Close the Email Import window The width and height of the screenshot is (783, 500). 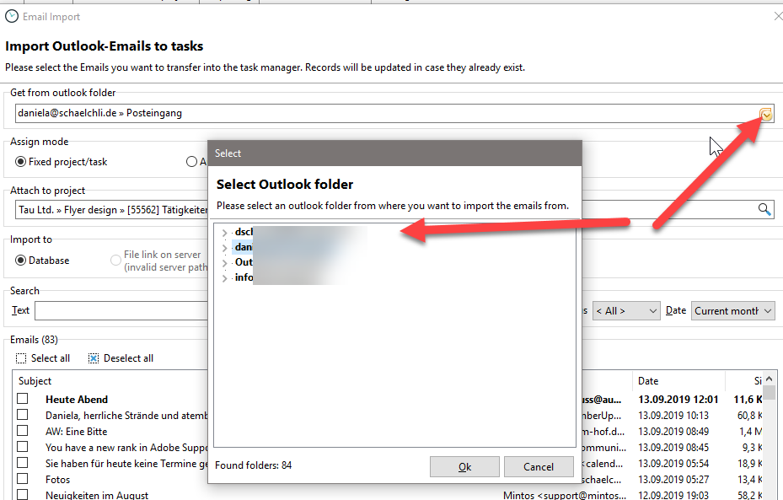pyautogui.click(x=777, y=15)
